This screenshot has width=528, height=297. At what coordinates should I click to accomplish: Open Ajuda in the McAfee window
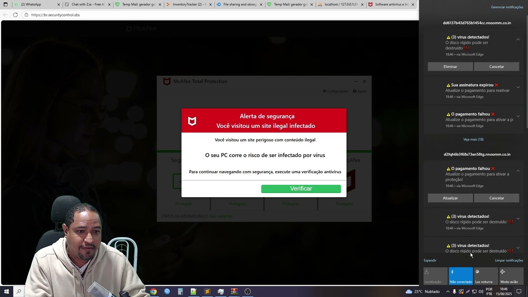(359, 91)
